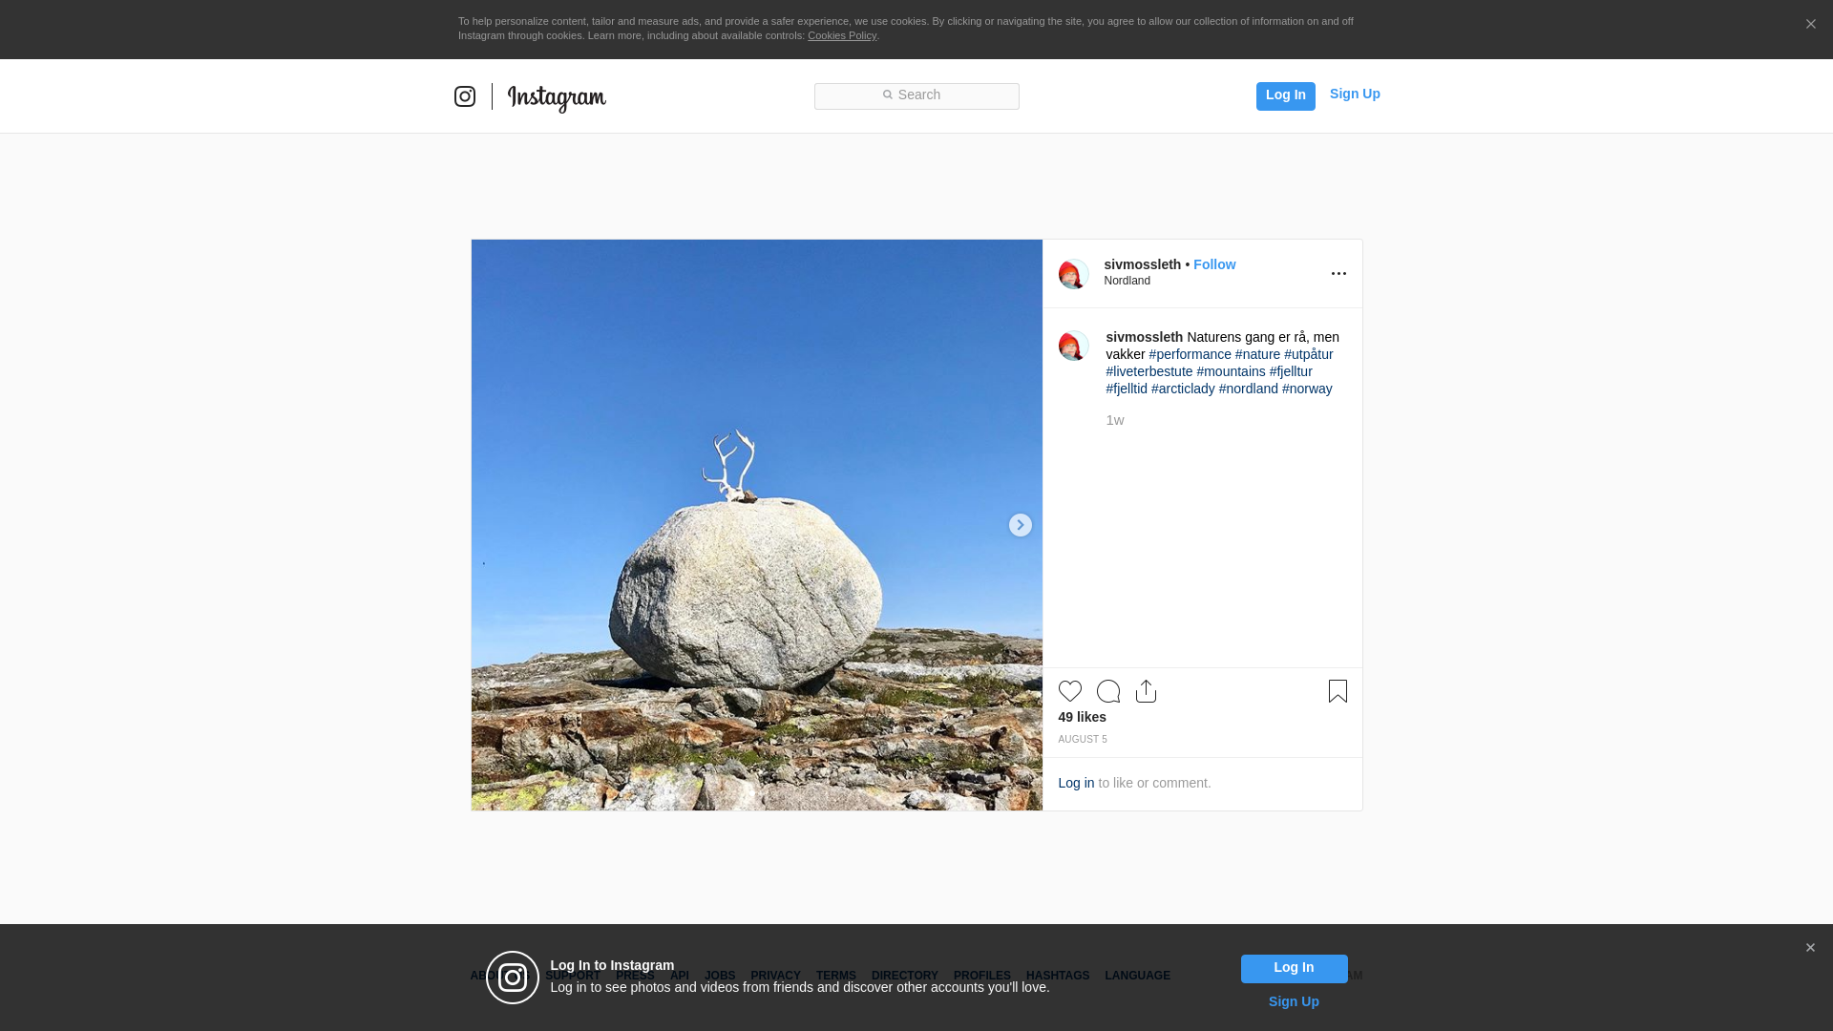Advance to next photo with arrow
The height and width of the screenshot is (1031, 1833).
pyautogui.click(x=1020, y=525)
